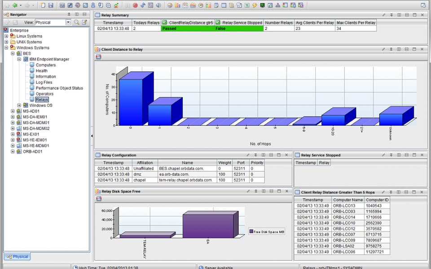Select the pie chart view icon
Image resolution: width=431 pixels, height=269 pixels.
click(170, 5)
